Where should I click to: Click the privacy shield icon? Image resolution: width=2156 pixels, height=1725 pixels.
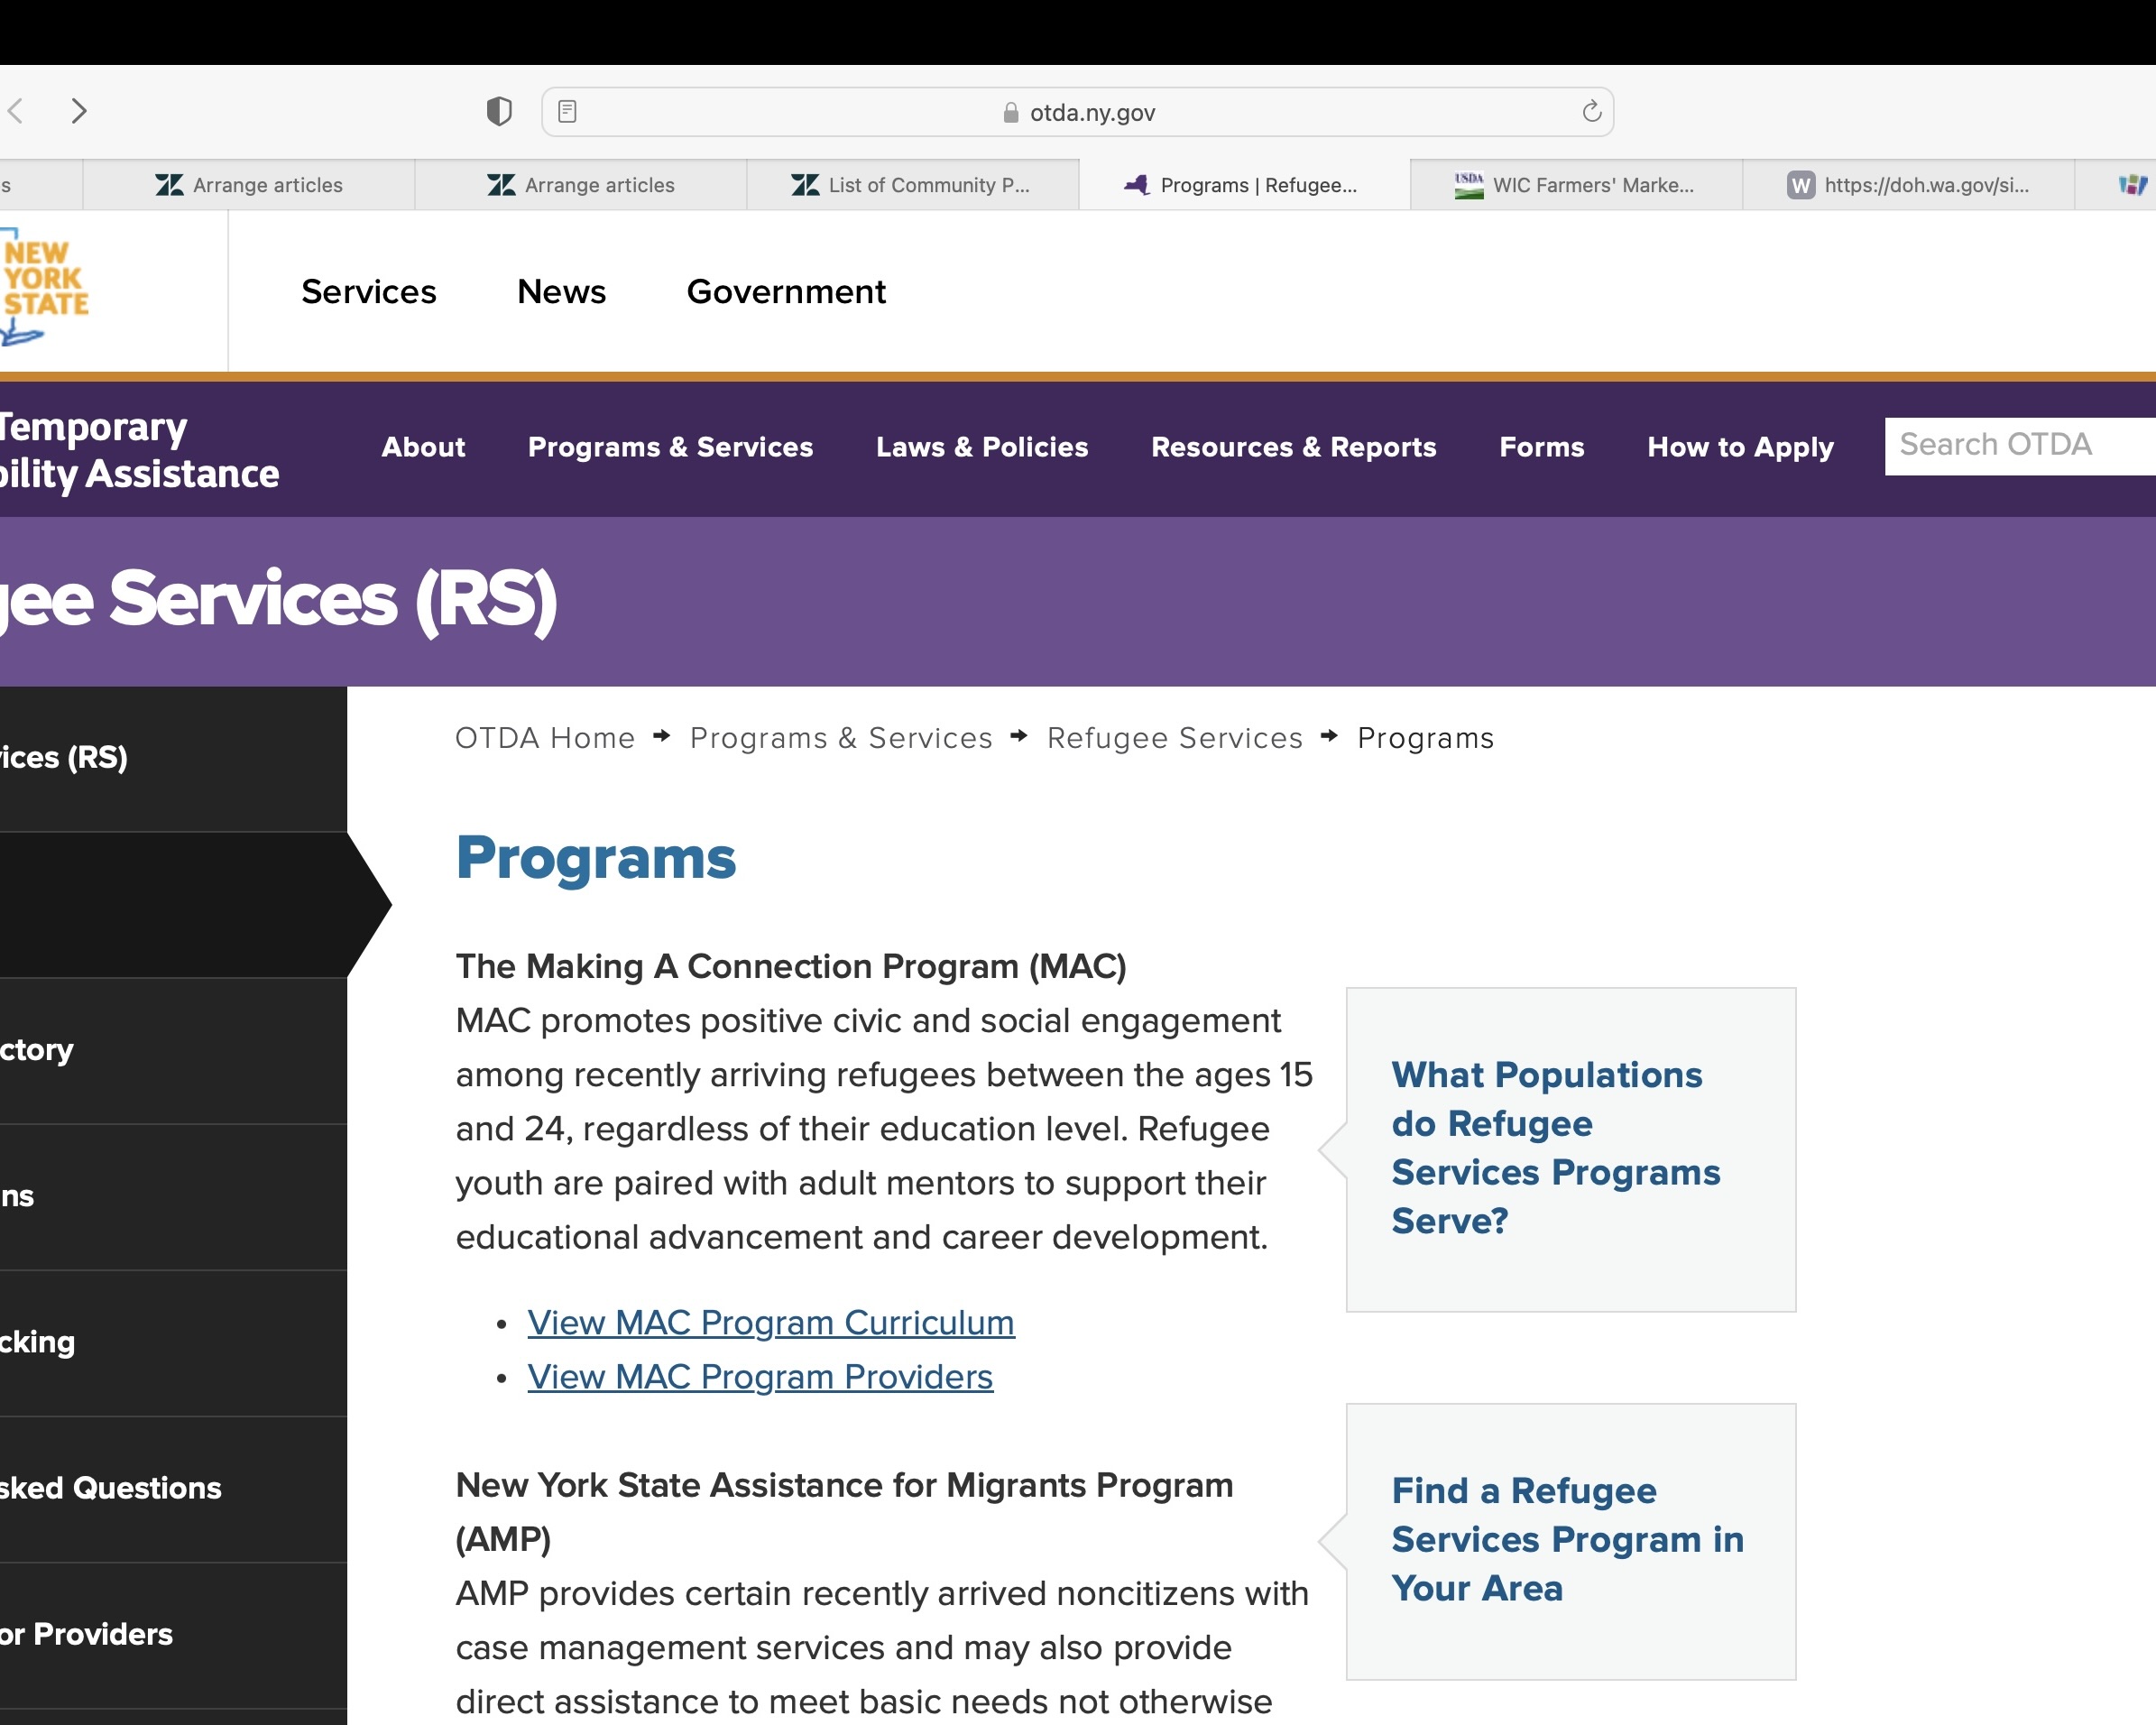coord(499,111)
